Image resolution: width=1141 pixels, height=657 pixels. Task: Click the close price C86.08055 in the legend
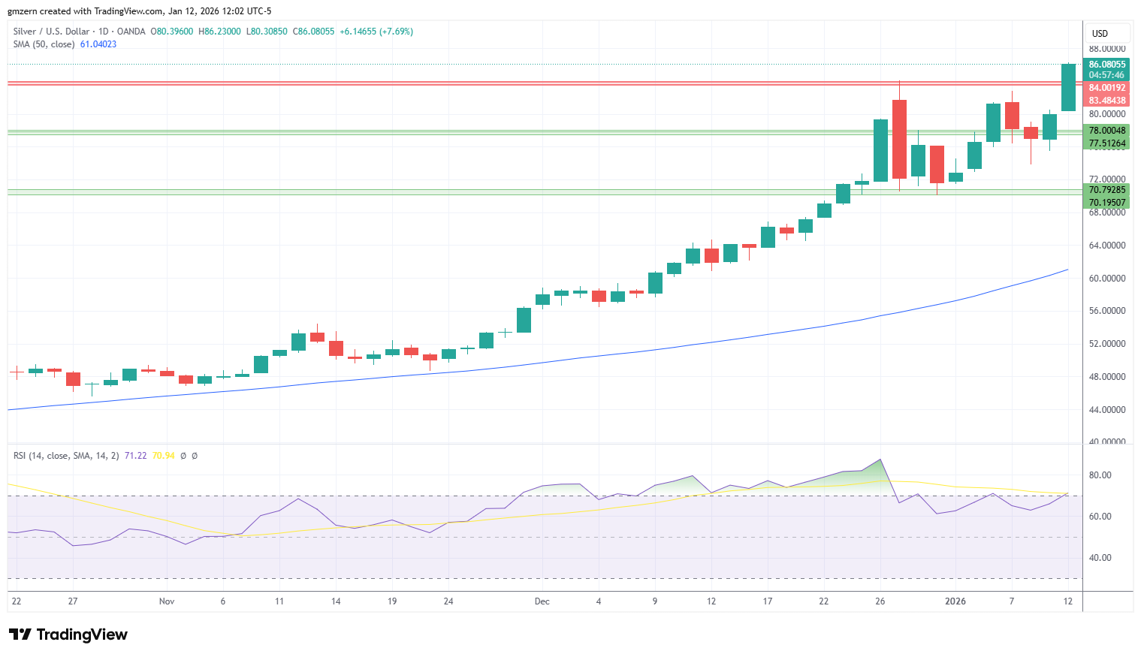pyautogui.click(x=314, y=32)
